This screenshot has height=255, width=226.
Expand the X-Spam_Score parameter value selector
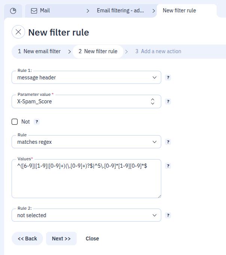pos(86,101)
